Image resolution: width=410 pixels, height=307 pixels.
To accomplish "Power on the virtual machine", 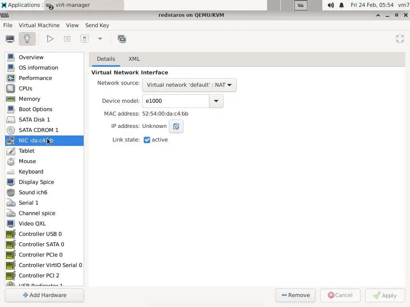I will pyautogui.click(x=50, y=39).
